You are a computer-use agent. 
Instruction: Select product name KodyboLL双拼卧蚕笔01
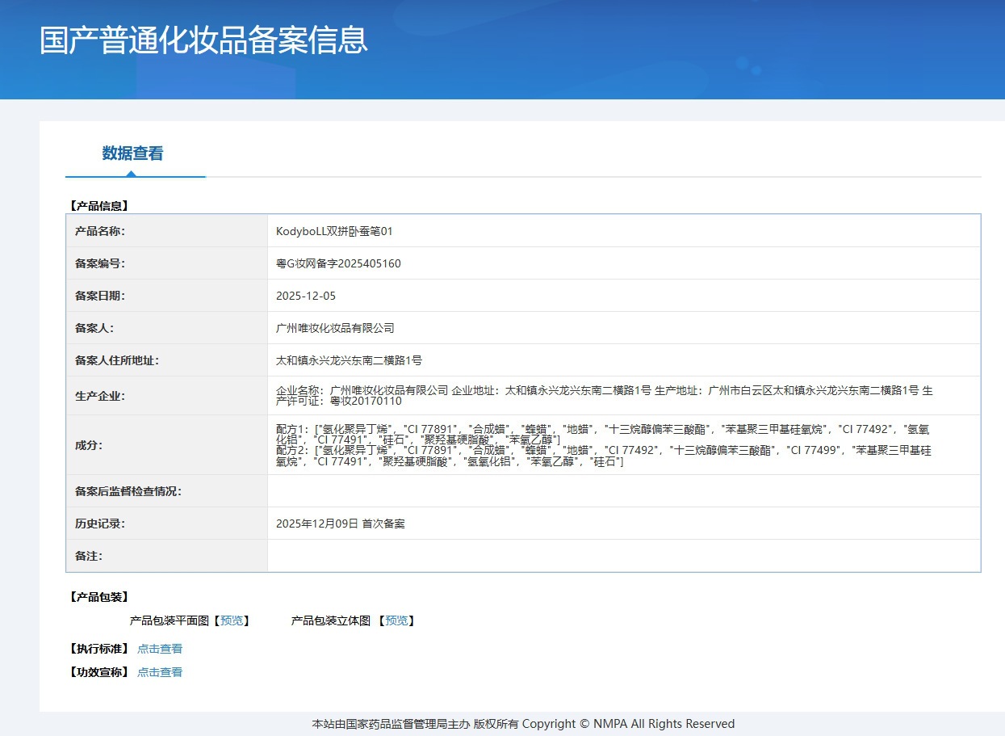334,231
